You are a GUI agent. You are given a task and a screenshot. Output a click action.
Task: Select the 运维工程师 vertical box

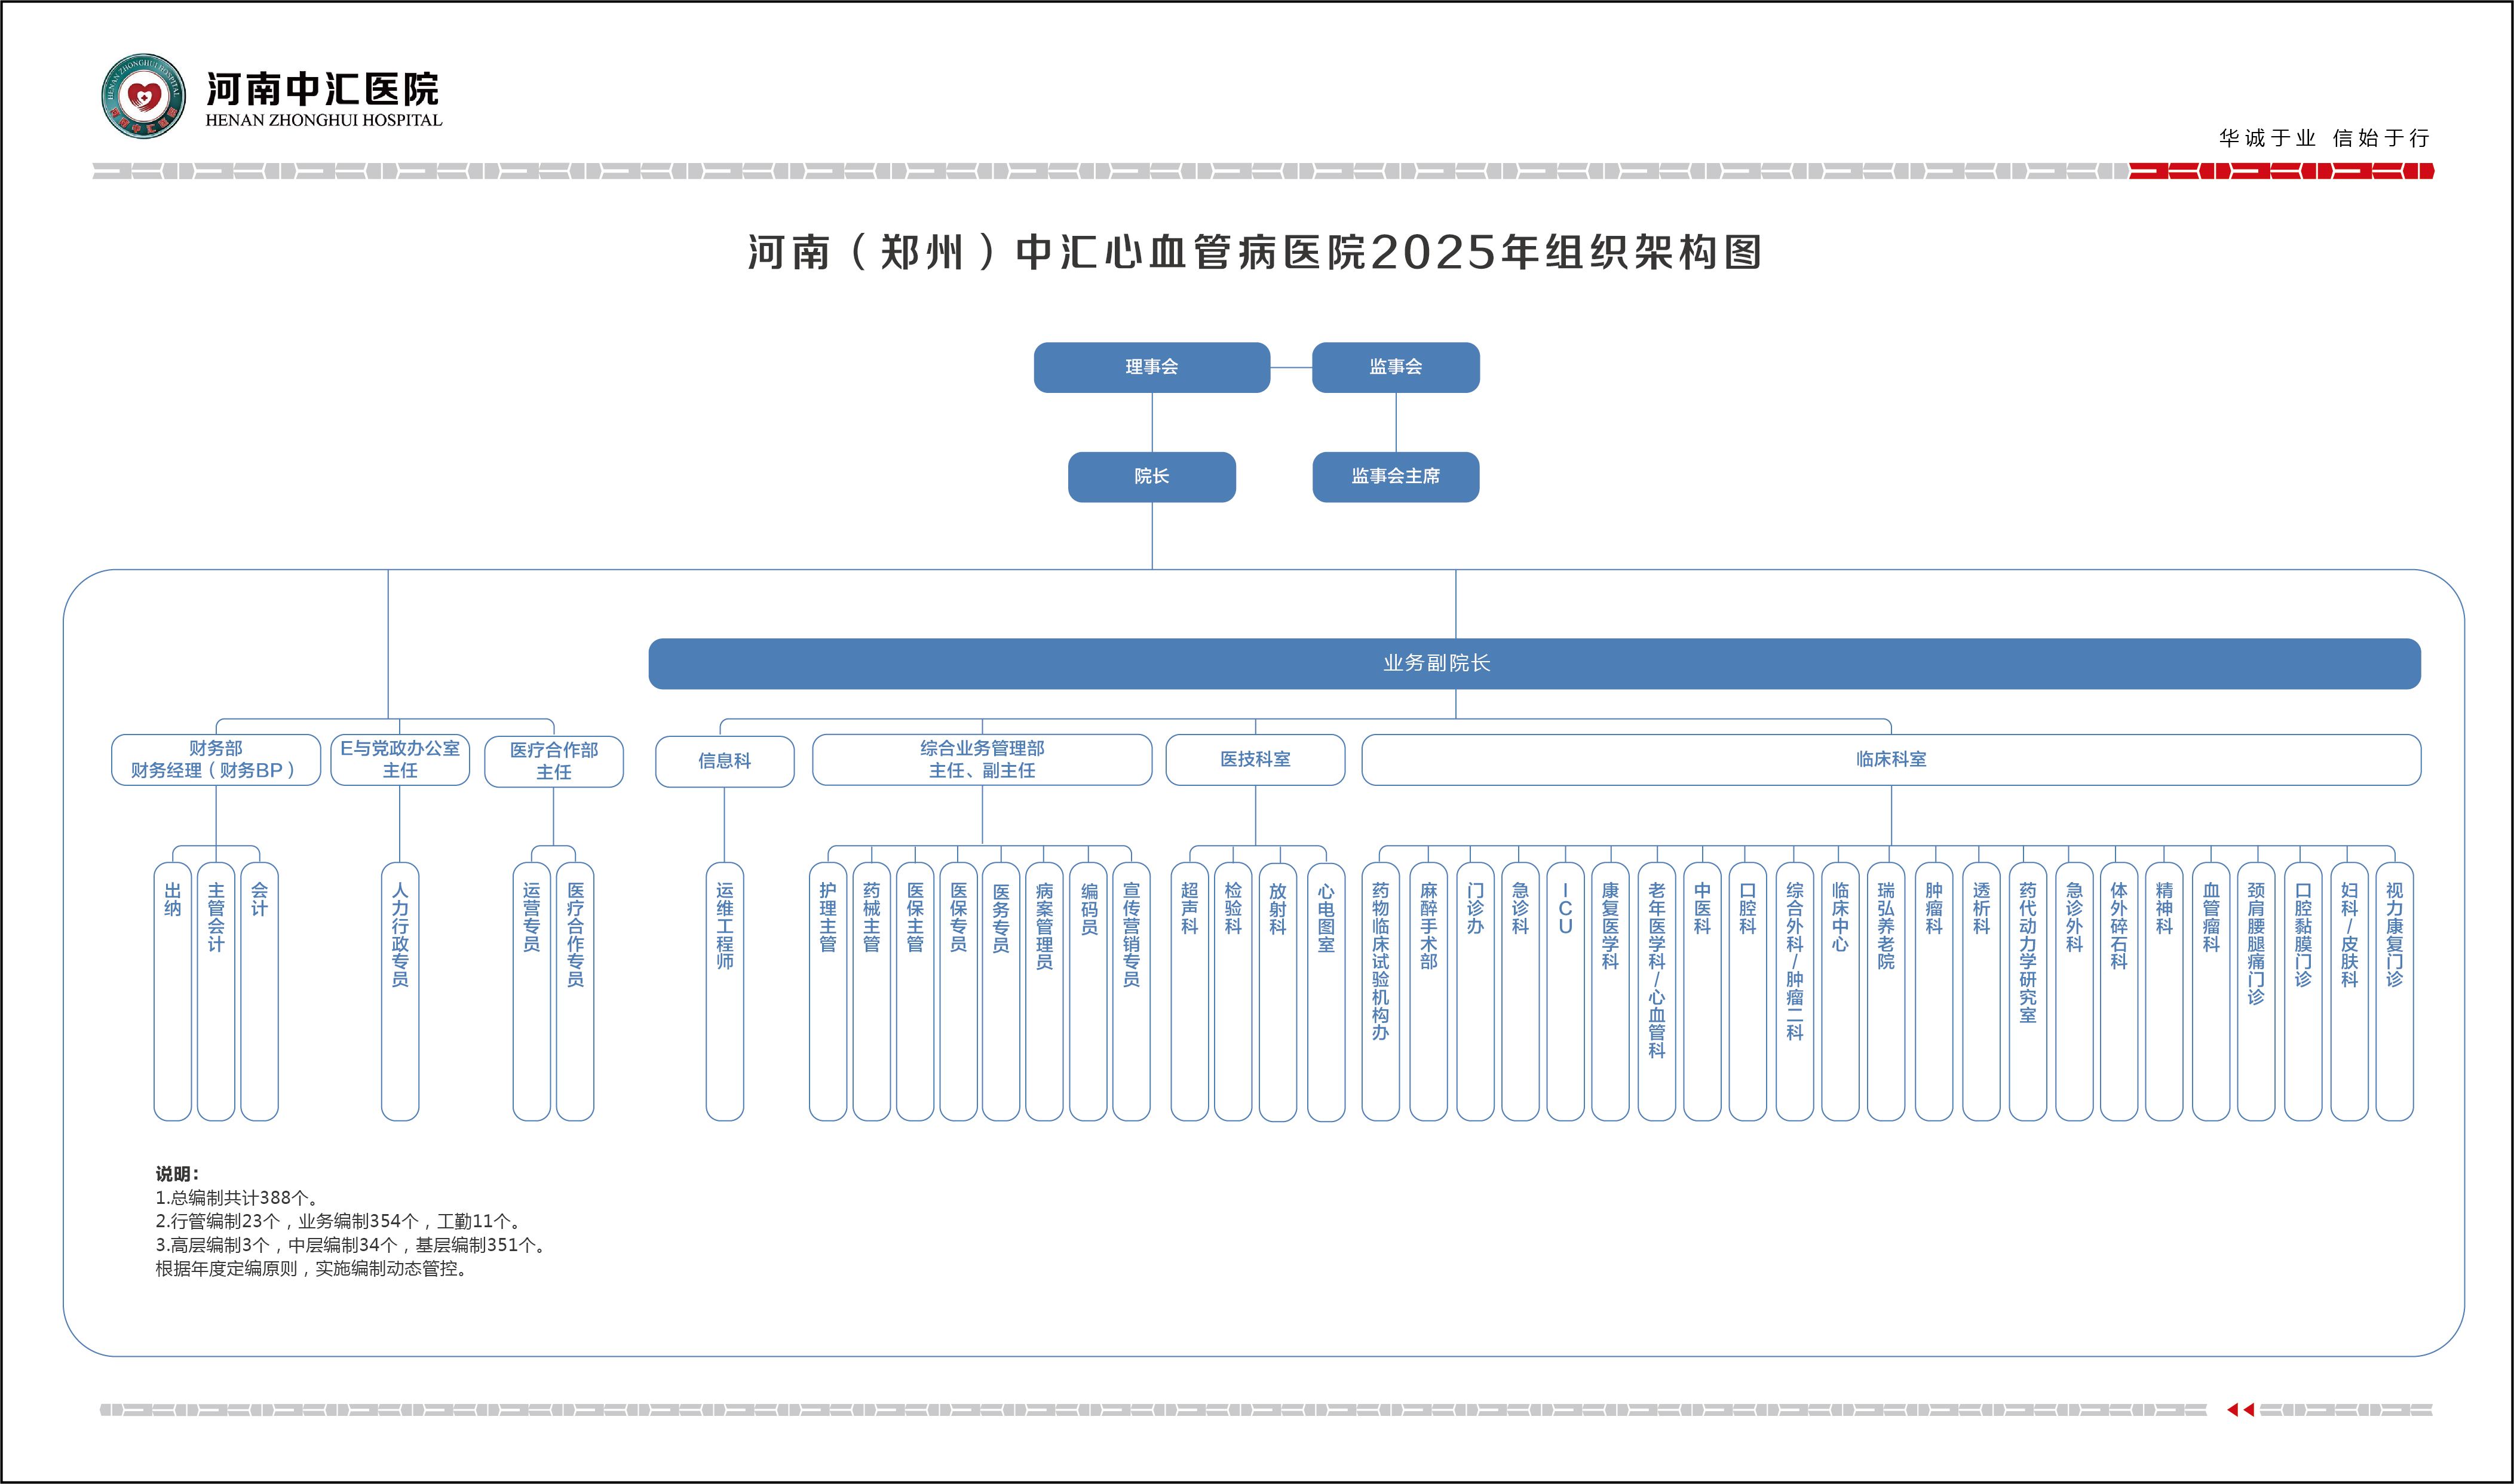pos(724,990)
